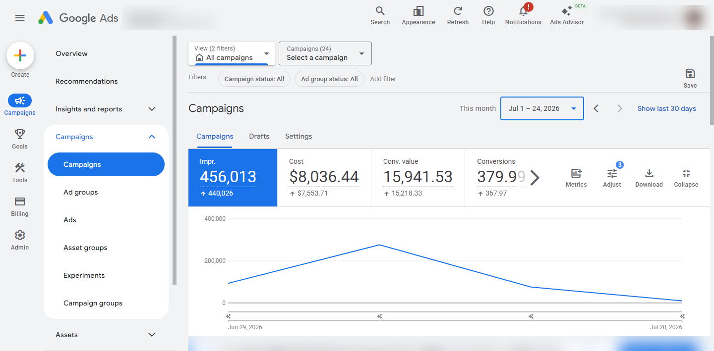Open Select a campaign dropdown
Viewport: 714px width, 351px height.
coord(325,53)
